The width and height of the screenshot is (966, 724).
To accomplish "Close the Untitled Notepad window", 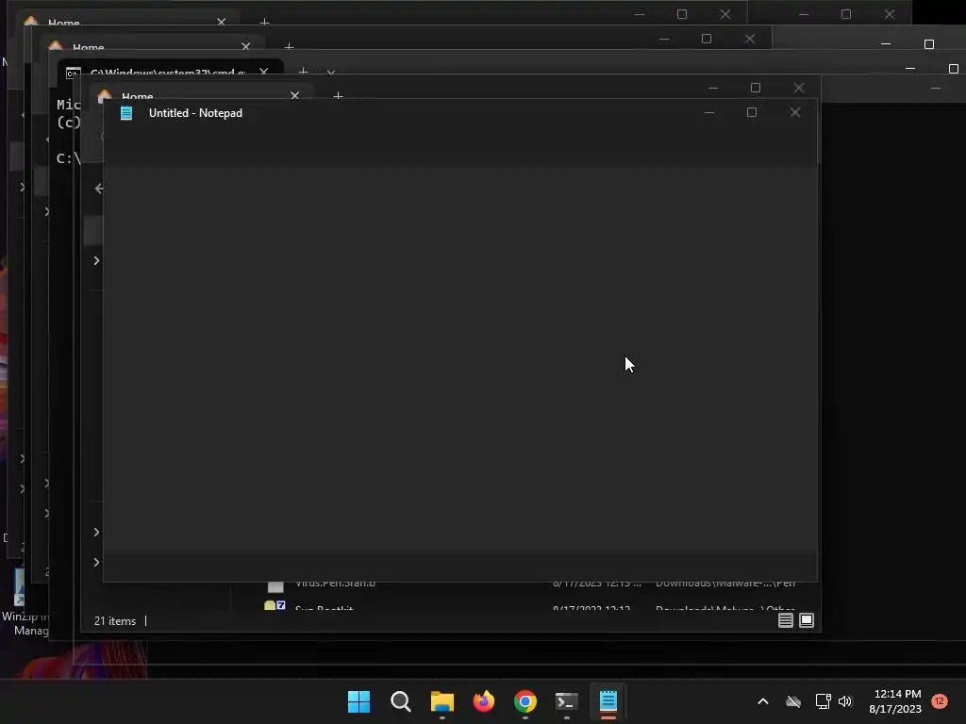I will click(794, 113).
